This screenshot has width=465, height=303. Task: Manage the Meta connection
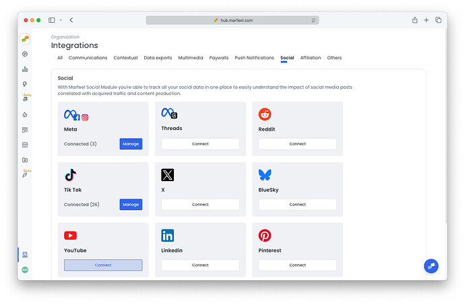(131, 144)
